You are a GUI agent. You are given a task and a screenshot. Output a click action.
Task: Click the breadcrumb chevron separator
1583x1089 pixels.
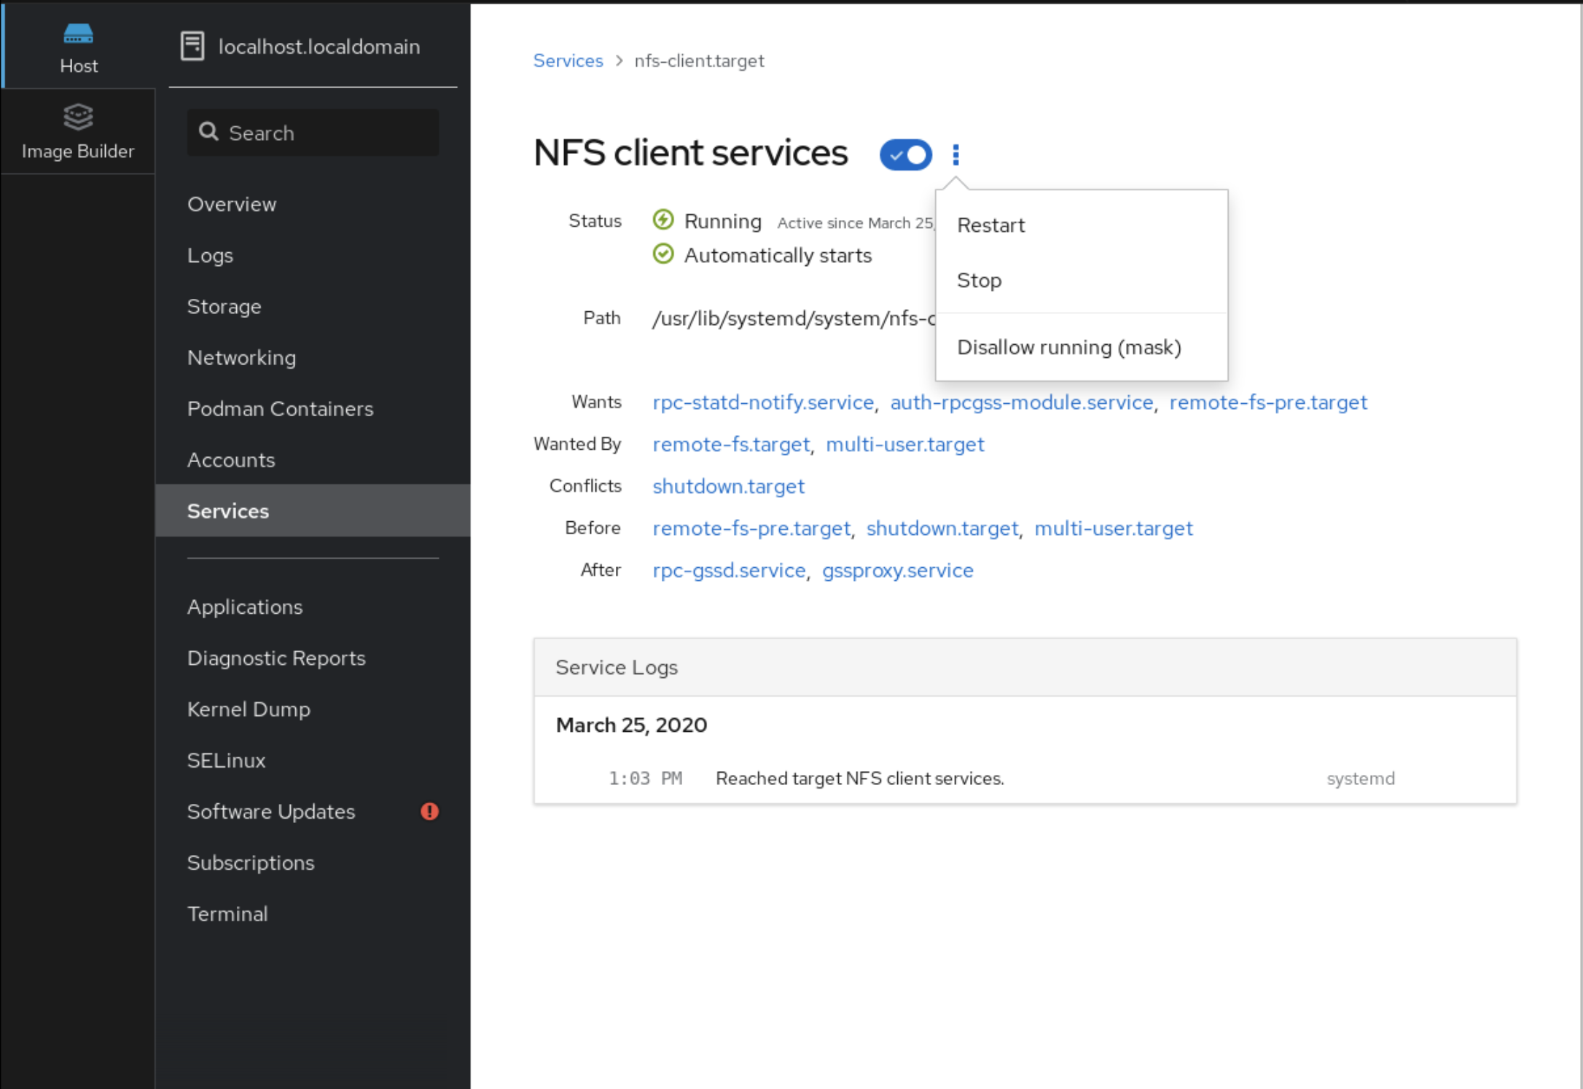[x=619, y=60]
